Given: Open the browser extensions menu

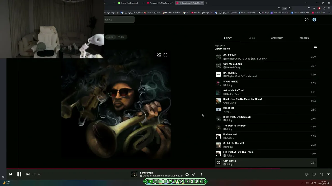Looking at the screenshot, I should pyautogui.click(x=324, y=8).
